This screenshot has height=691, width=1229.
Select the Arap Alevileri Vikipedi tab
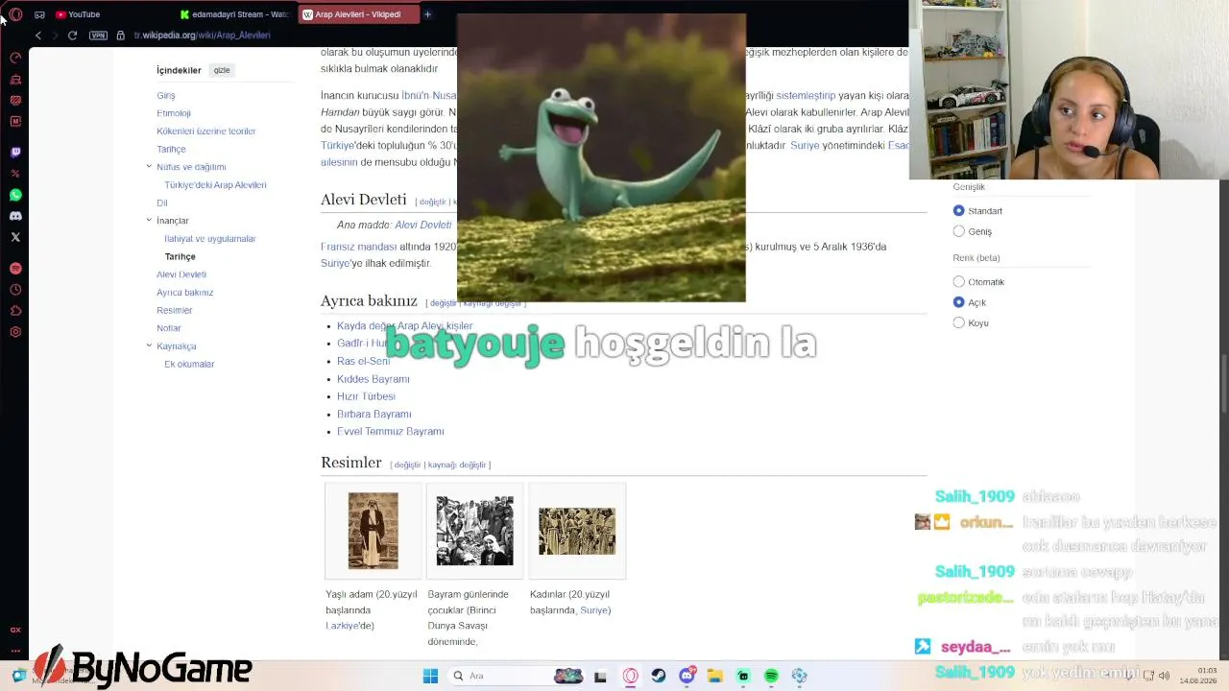point(357,14)
